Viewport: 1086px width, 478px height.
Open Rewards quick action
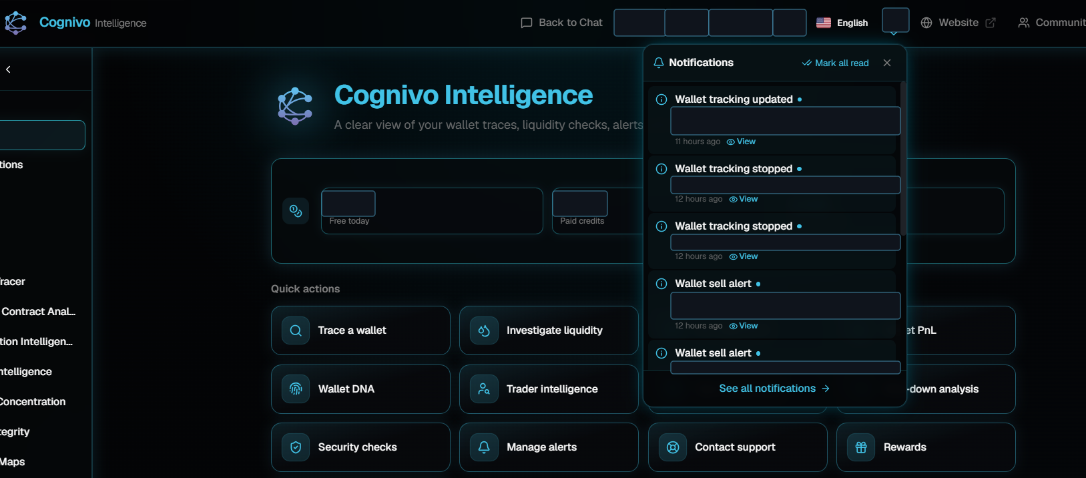point(926,447)
